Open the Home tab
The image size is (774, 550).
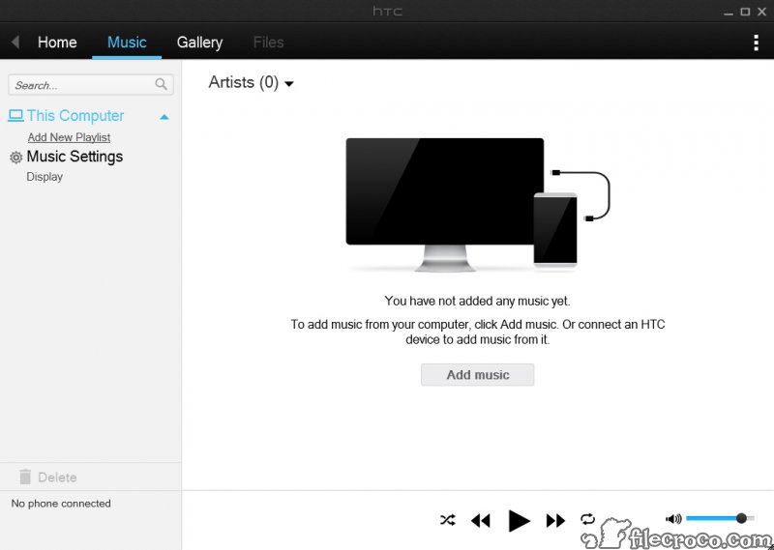[57, 43]
